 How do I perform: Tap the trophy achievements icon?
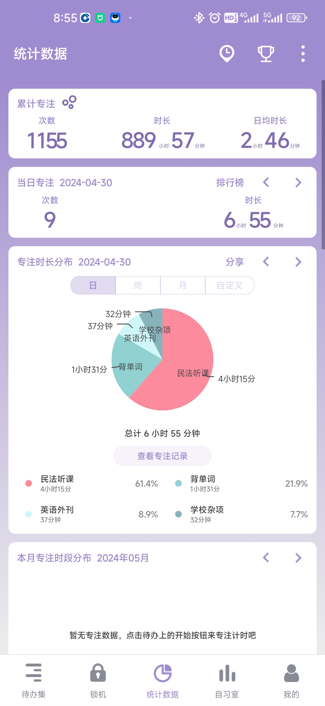coord(266,54)
